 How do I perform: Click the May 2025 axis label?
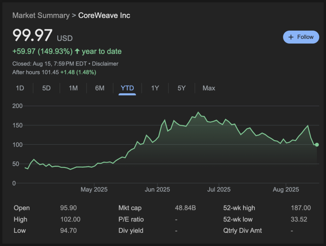[x=94, y=189]
